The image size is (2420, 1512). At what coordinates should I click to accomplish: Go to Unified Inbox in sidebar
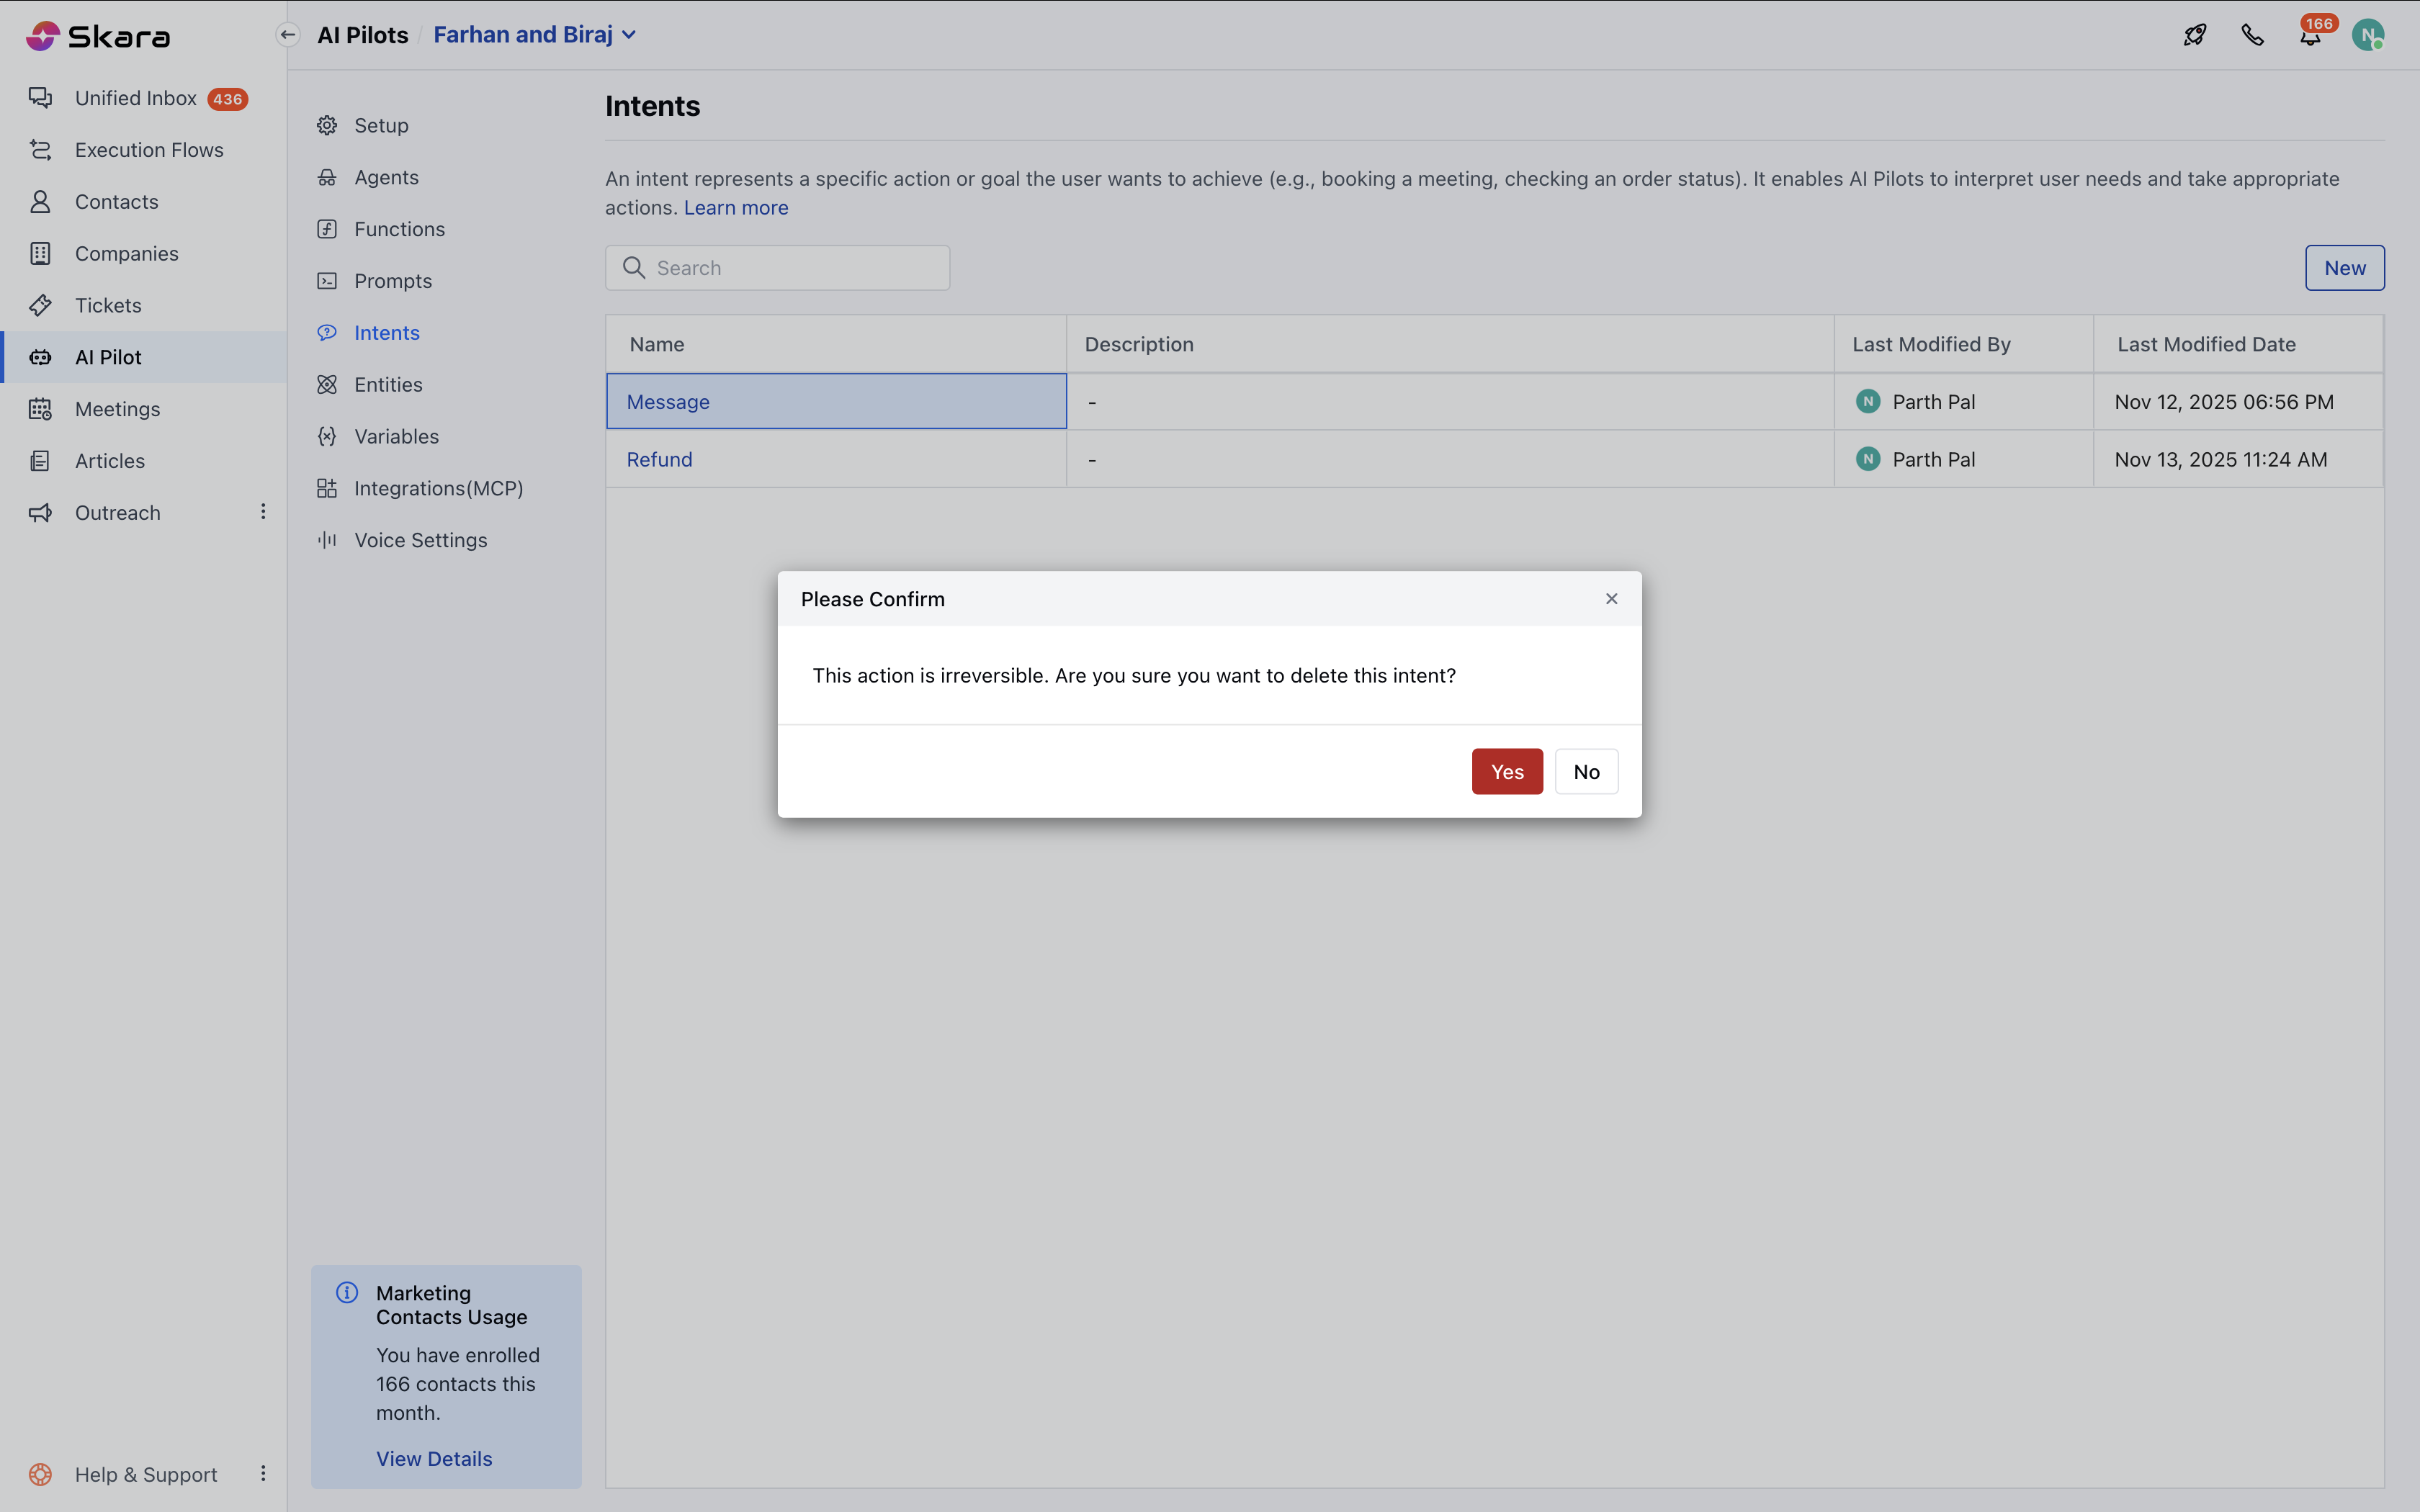136,98
